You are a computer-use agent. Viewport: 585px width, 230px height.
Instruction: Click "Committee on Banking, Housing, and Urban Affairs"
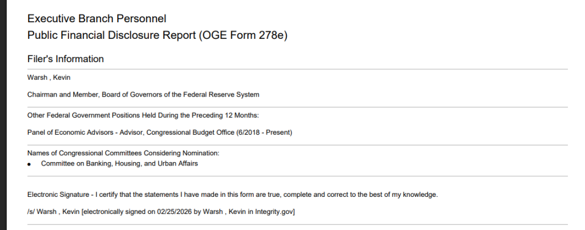[x=119, y=164]
